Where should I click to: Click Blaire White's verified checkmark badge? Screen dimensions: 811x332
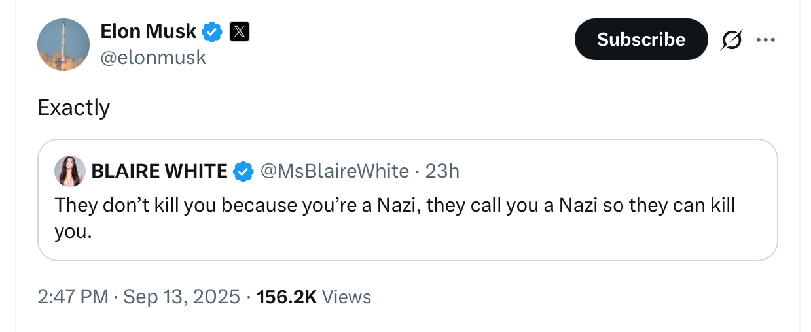pos(243,171)
